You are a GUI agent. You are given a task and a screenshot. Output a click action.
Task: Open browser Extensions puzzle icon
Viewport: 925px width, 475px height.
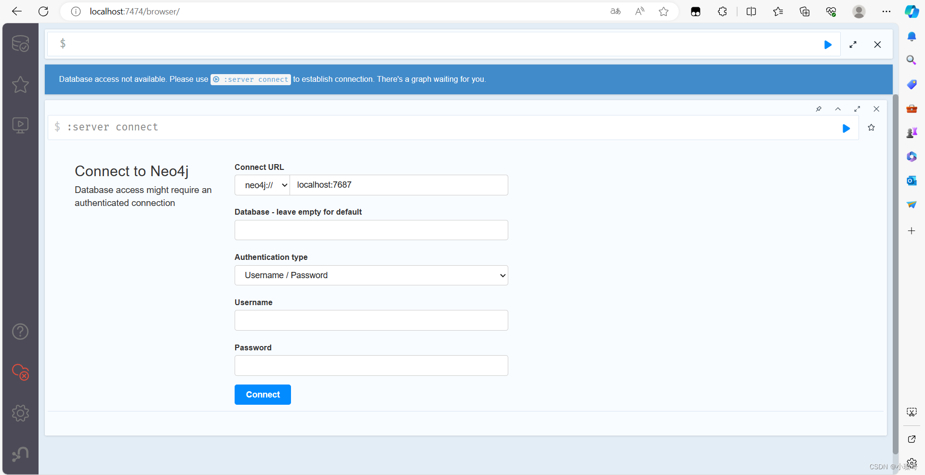pyautogui.click(x=722, y=12)
